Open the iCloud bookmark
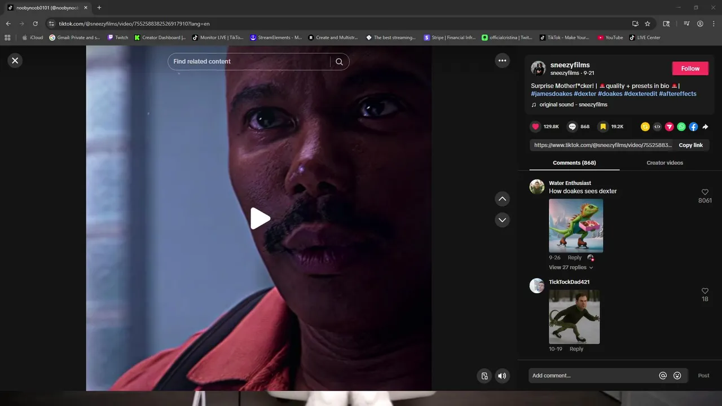 32,38
